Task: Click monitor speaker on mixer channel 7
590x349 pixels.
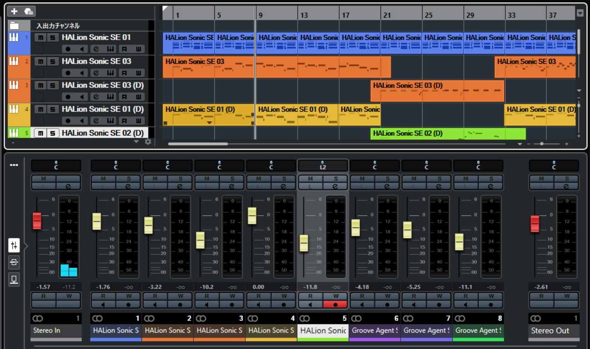Action: coord(413,304)
